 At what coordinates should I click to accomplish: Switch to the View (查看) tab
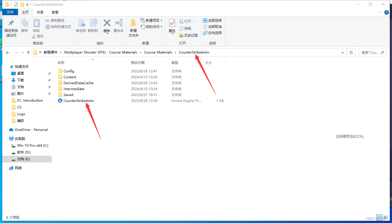click(55, 12)
